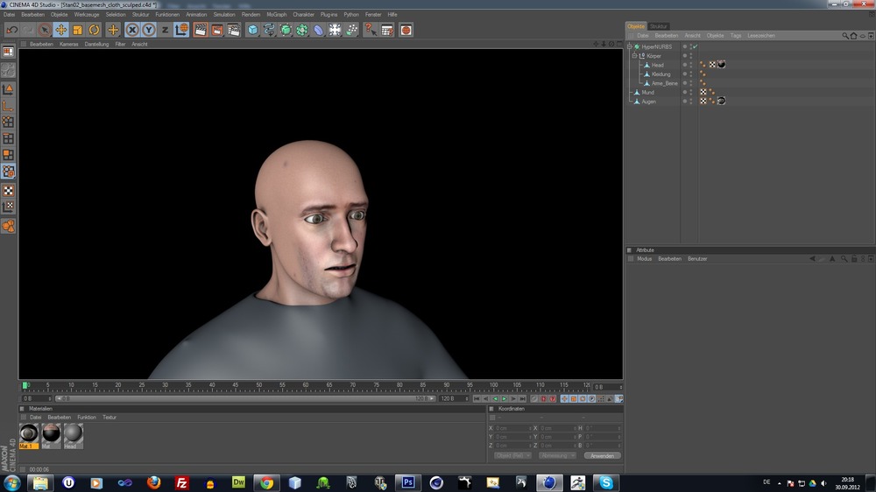Click frame 50 on the timeline ruler
The width and height of the screenshot is (876, 492).
[x=258, y=385]
